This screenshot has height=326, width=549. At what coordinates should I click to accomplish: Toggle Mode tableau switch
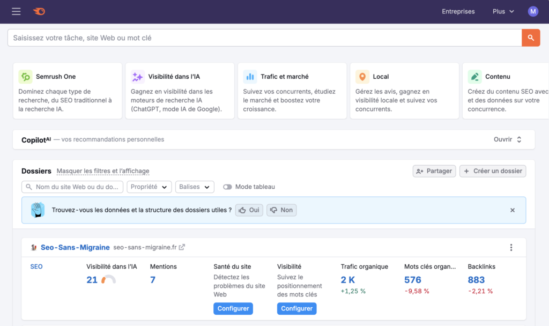coord(227,187)
